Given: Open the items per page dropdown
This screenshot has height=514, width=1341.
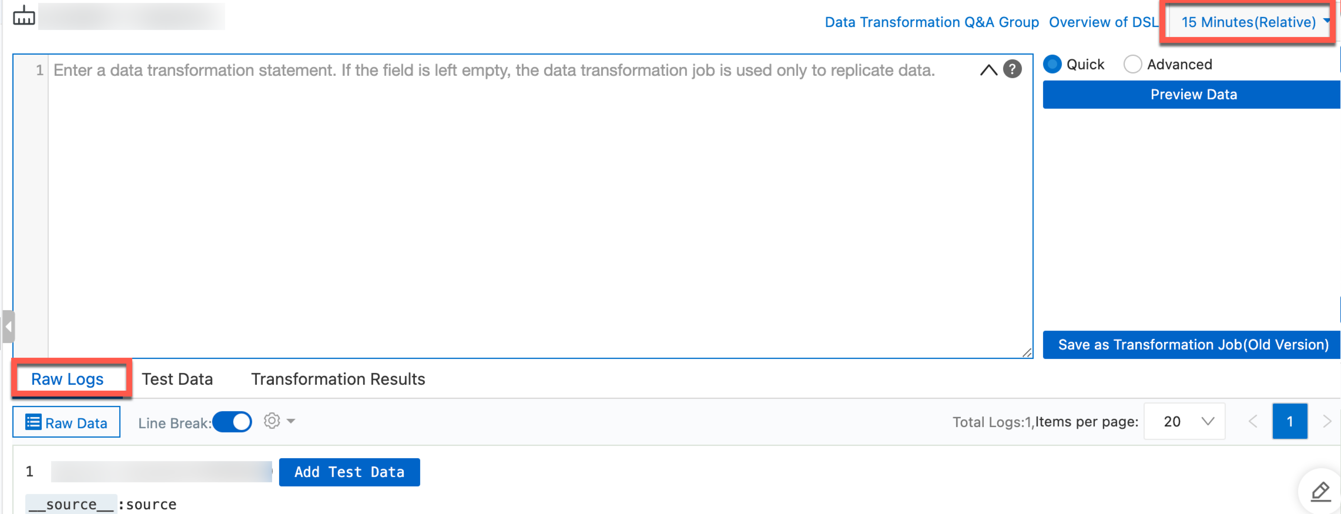Looking at the screenshot, I should pyautogui.click(x=1184, y=421).
